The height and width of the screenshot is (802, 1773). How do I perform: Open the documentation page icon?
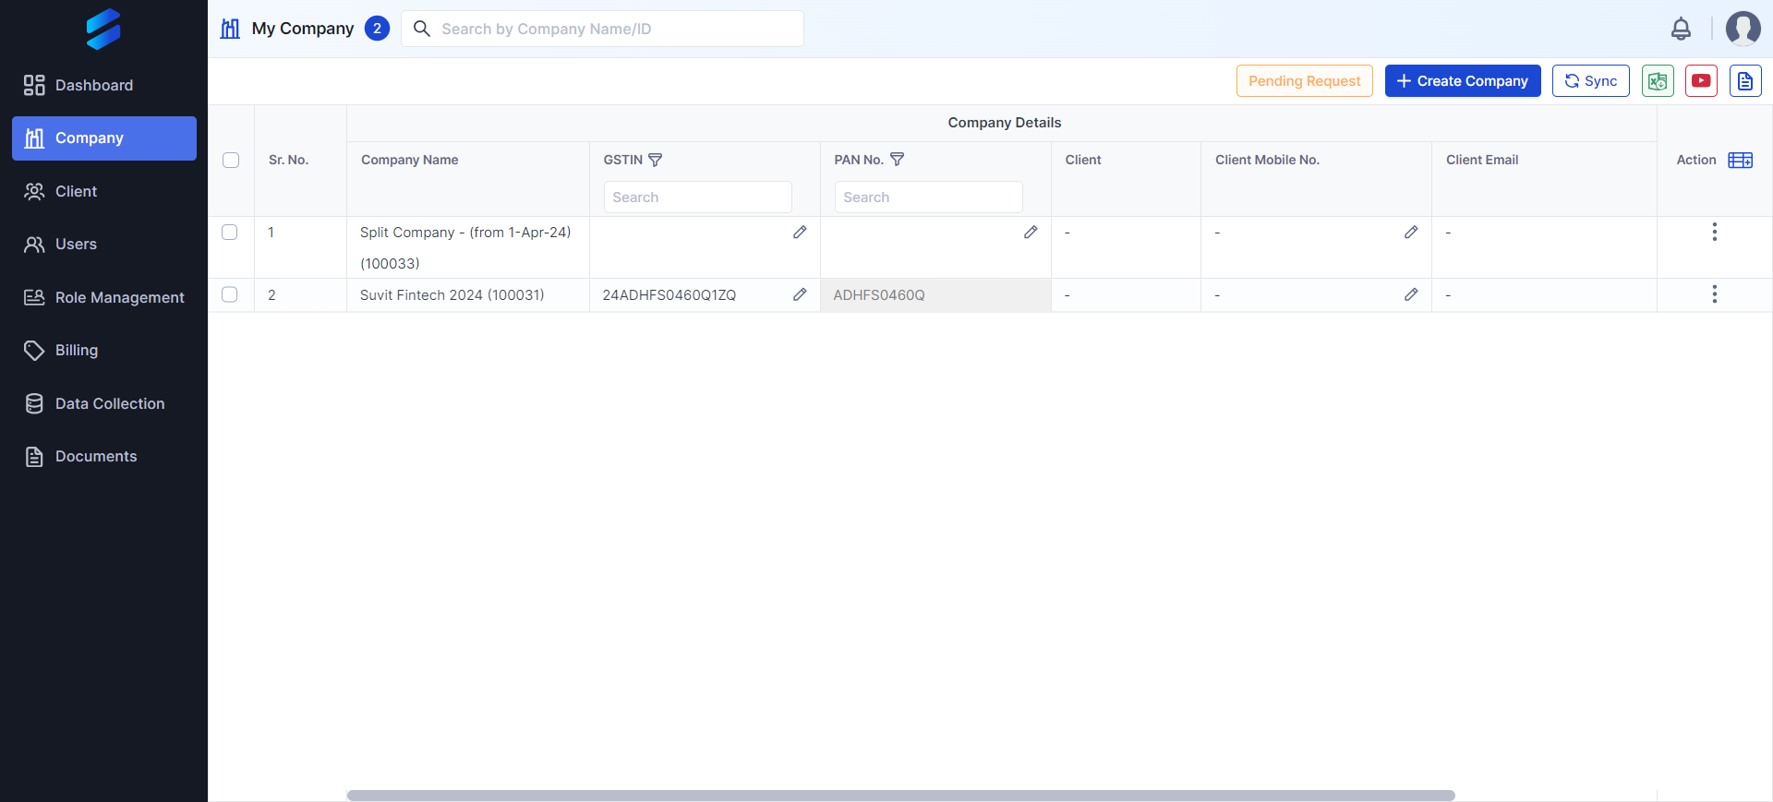[x=1745, y=81]
